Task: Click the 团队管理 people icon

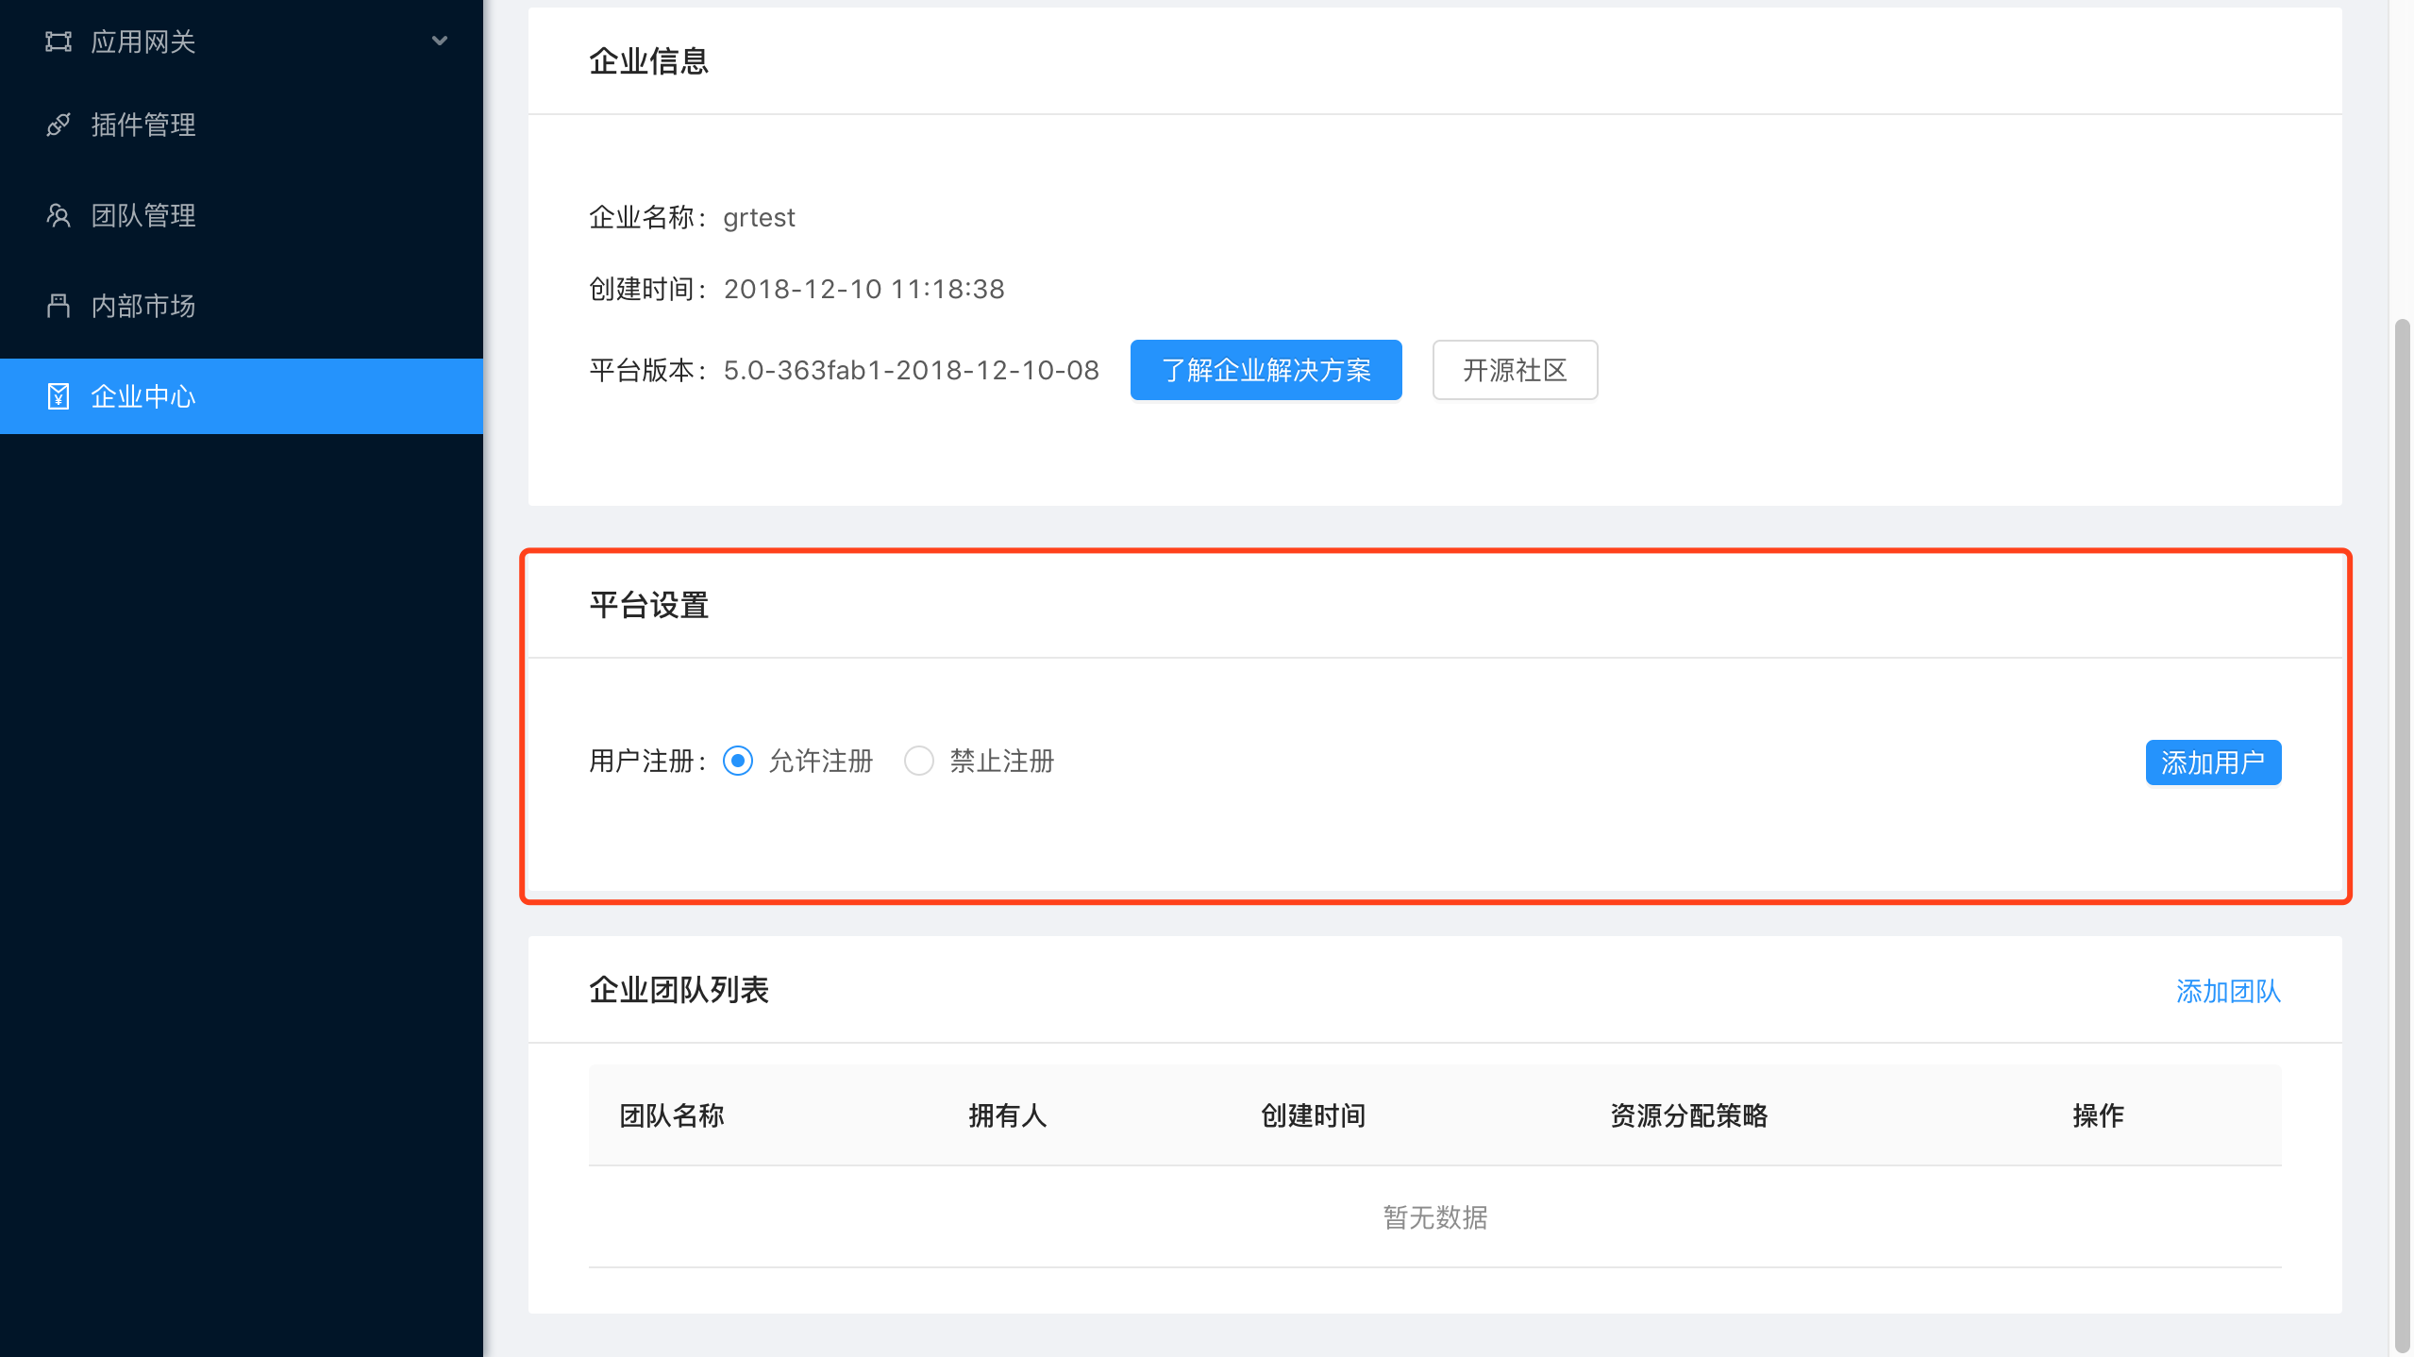Action: coord(59,215)
